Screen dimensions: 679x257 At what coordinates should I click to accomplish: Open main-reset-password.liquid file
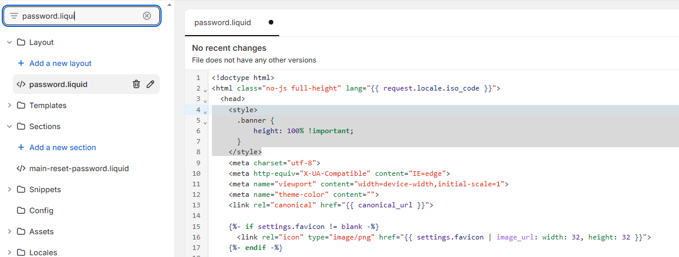pyautogui.click(x=79, y=168)
